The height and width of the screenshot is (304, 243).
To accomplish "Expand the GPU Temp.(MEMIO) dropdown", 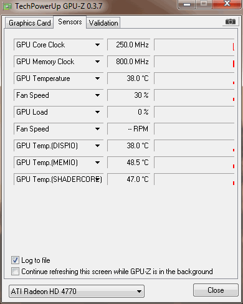I will 97,163.
